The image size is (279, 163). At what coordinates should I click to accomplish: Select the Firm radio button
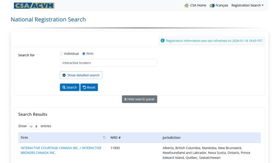pyautogui.click(x=84, y=54)
